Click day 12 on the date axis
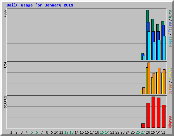Image resolution: width=174 pixels, height=136 pixels. coord(66,132)
